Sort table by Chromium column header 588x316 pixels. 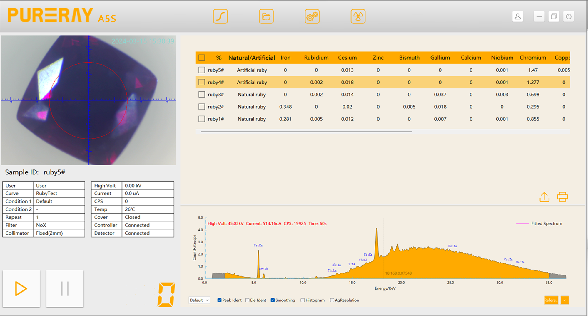click(x=533, y=58)
